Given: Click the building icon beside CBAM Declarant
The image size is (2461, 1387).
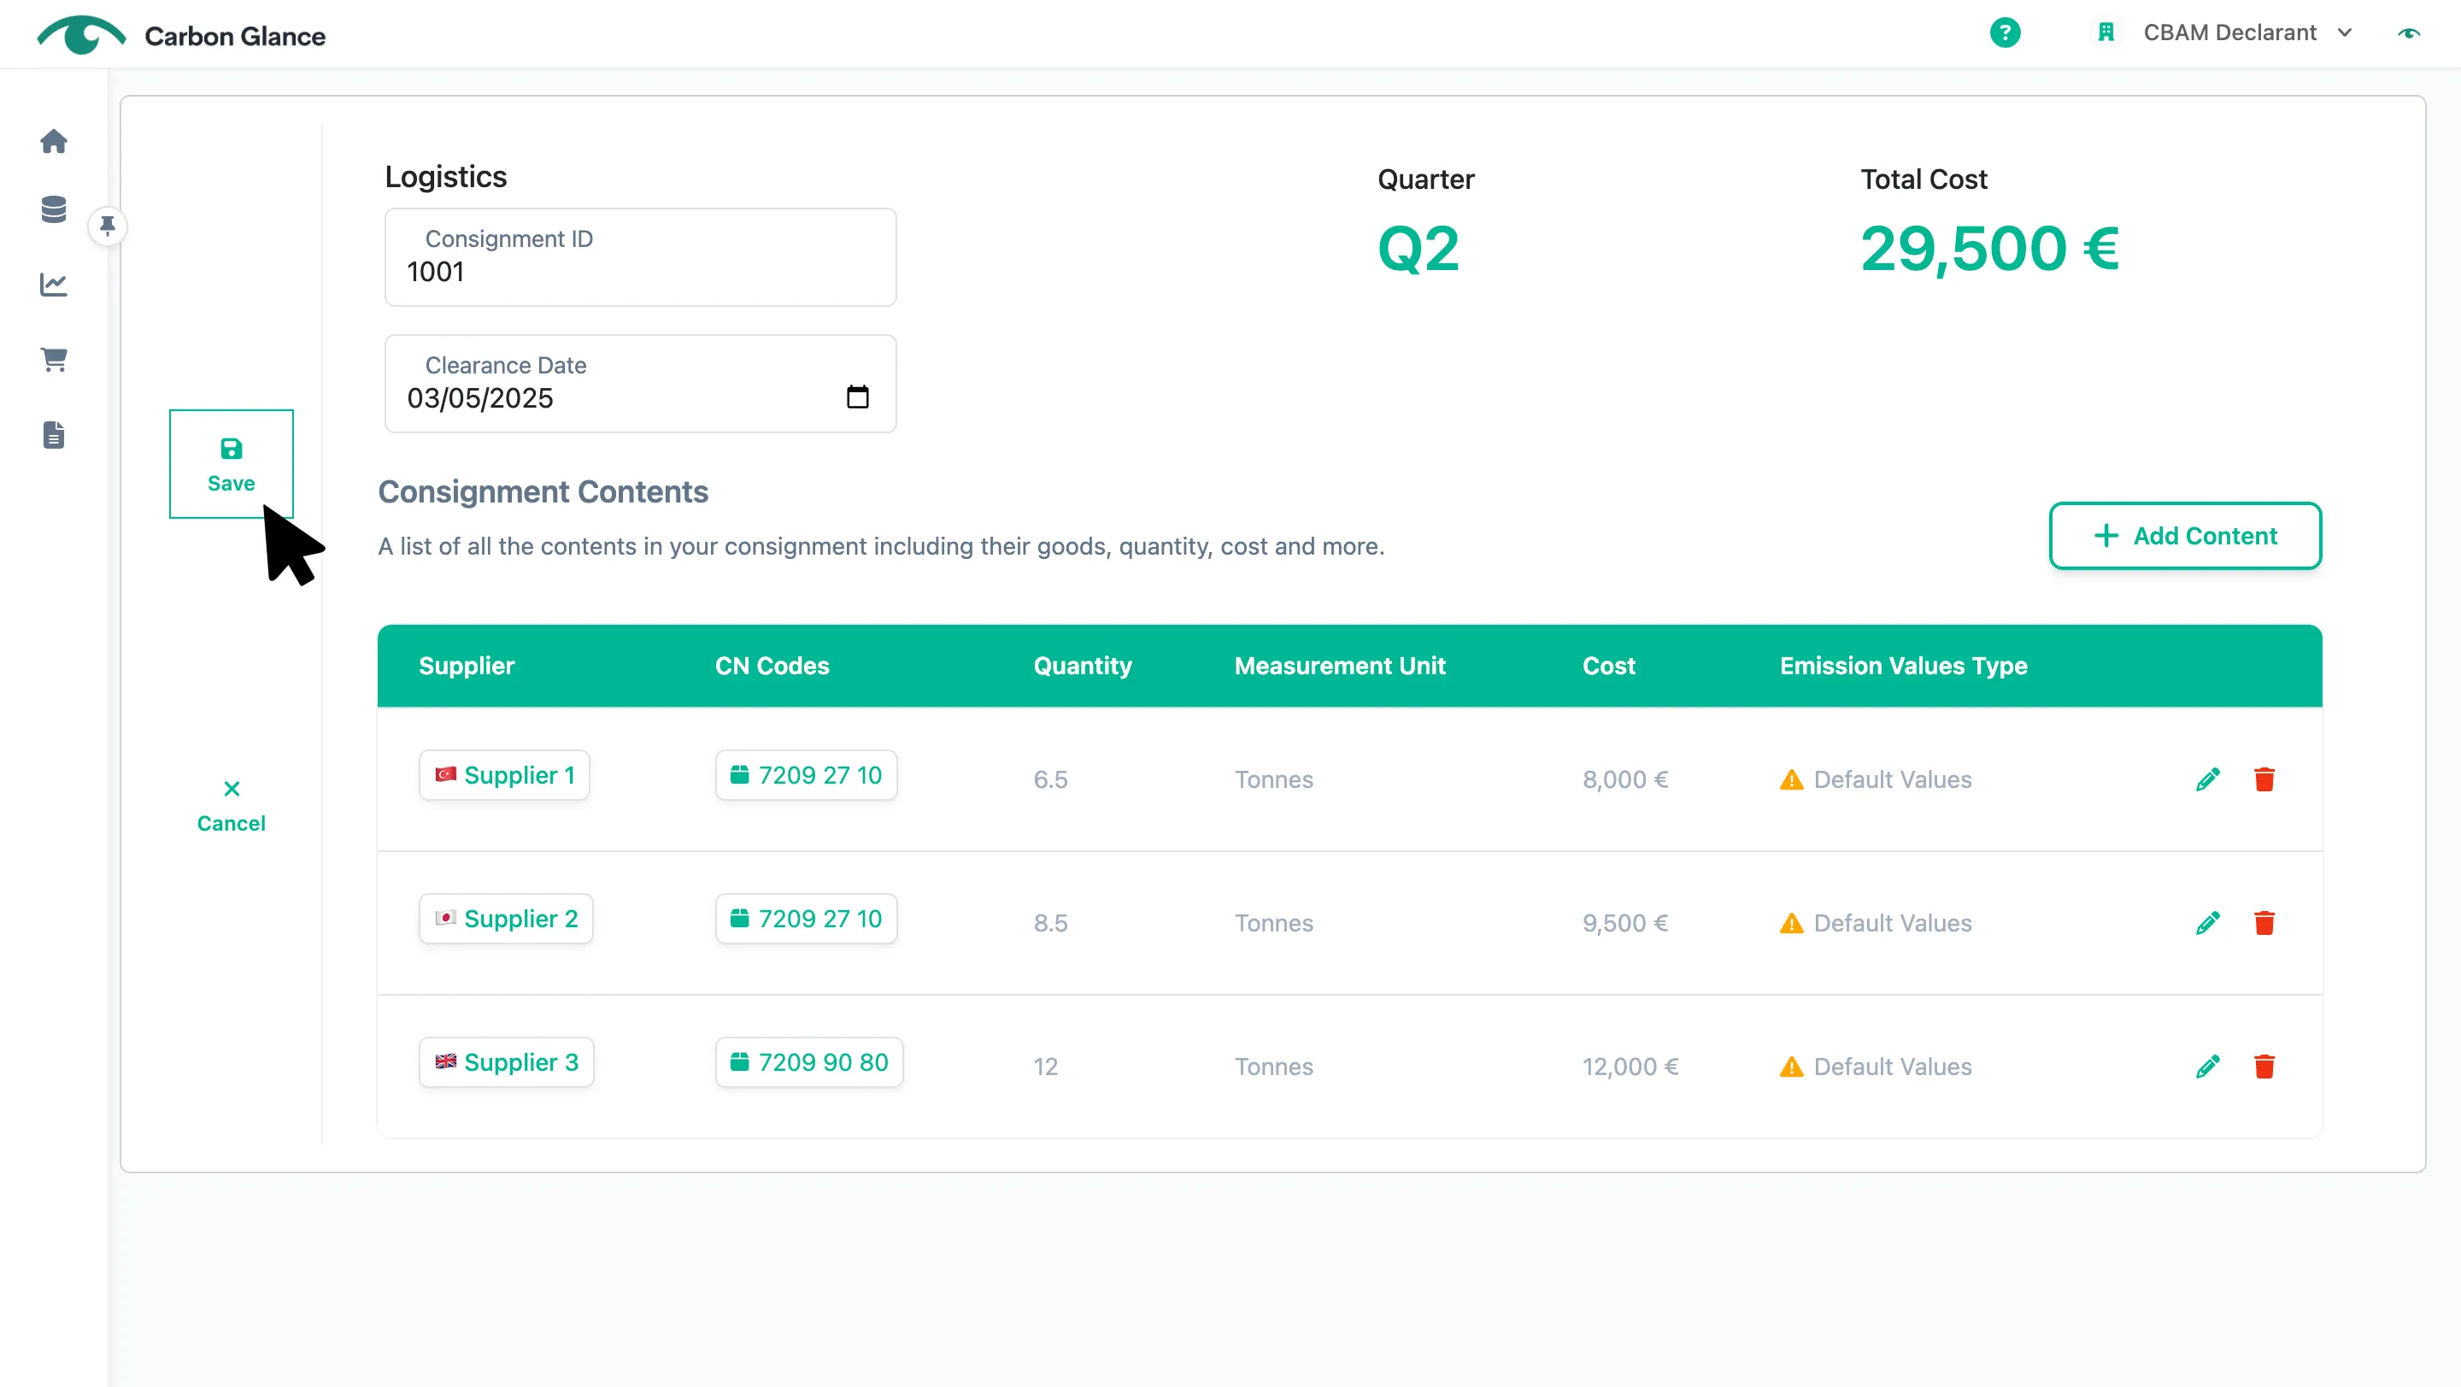Looking at the screenshot, I should point(2106,32).
